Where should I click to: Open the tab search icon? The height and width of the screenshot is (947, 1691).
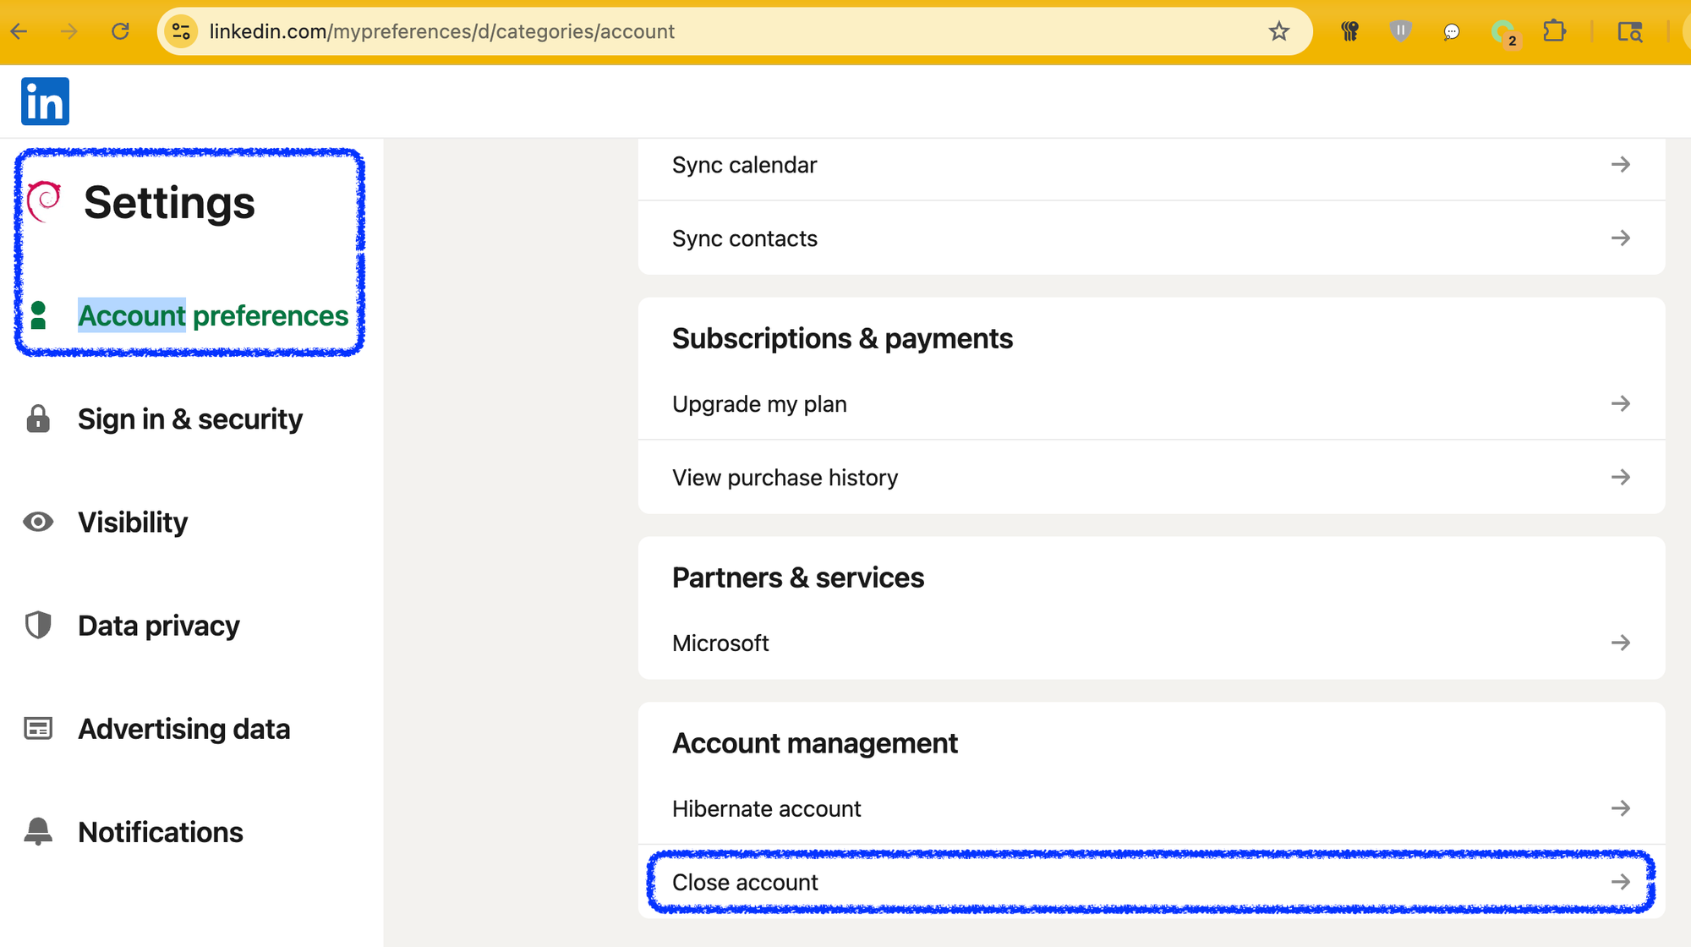(x=1630, y=32)
